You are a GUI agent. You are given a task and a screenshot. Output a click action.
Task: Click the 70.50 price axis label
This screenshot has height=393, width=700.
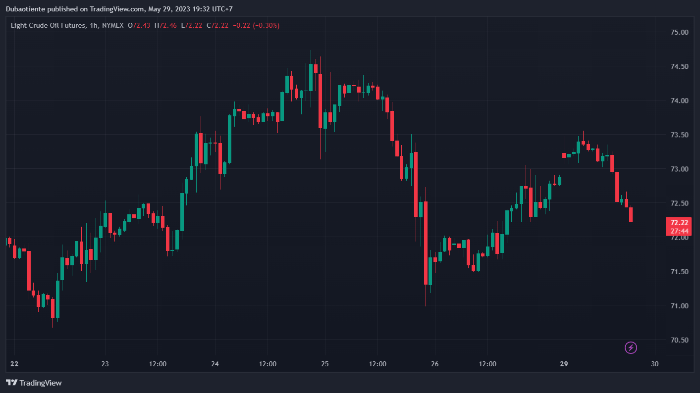pos(679,340)
